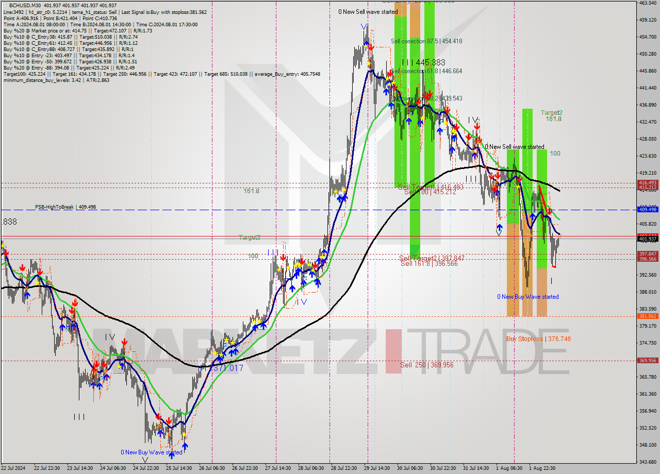Click the 409.498 price tag on axis

647,209
